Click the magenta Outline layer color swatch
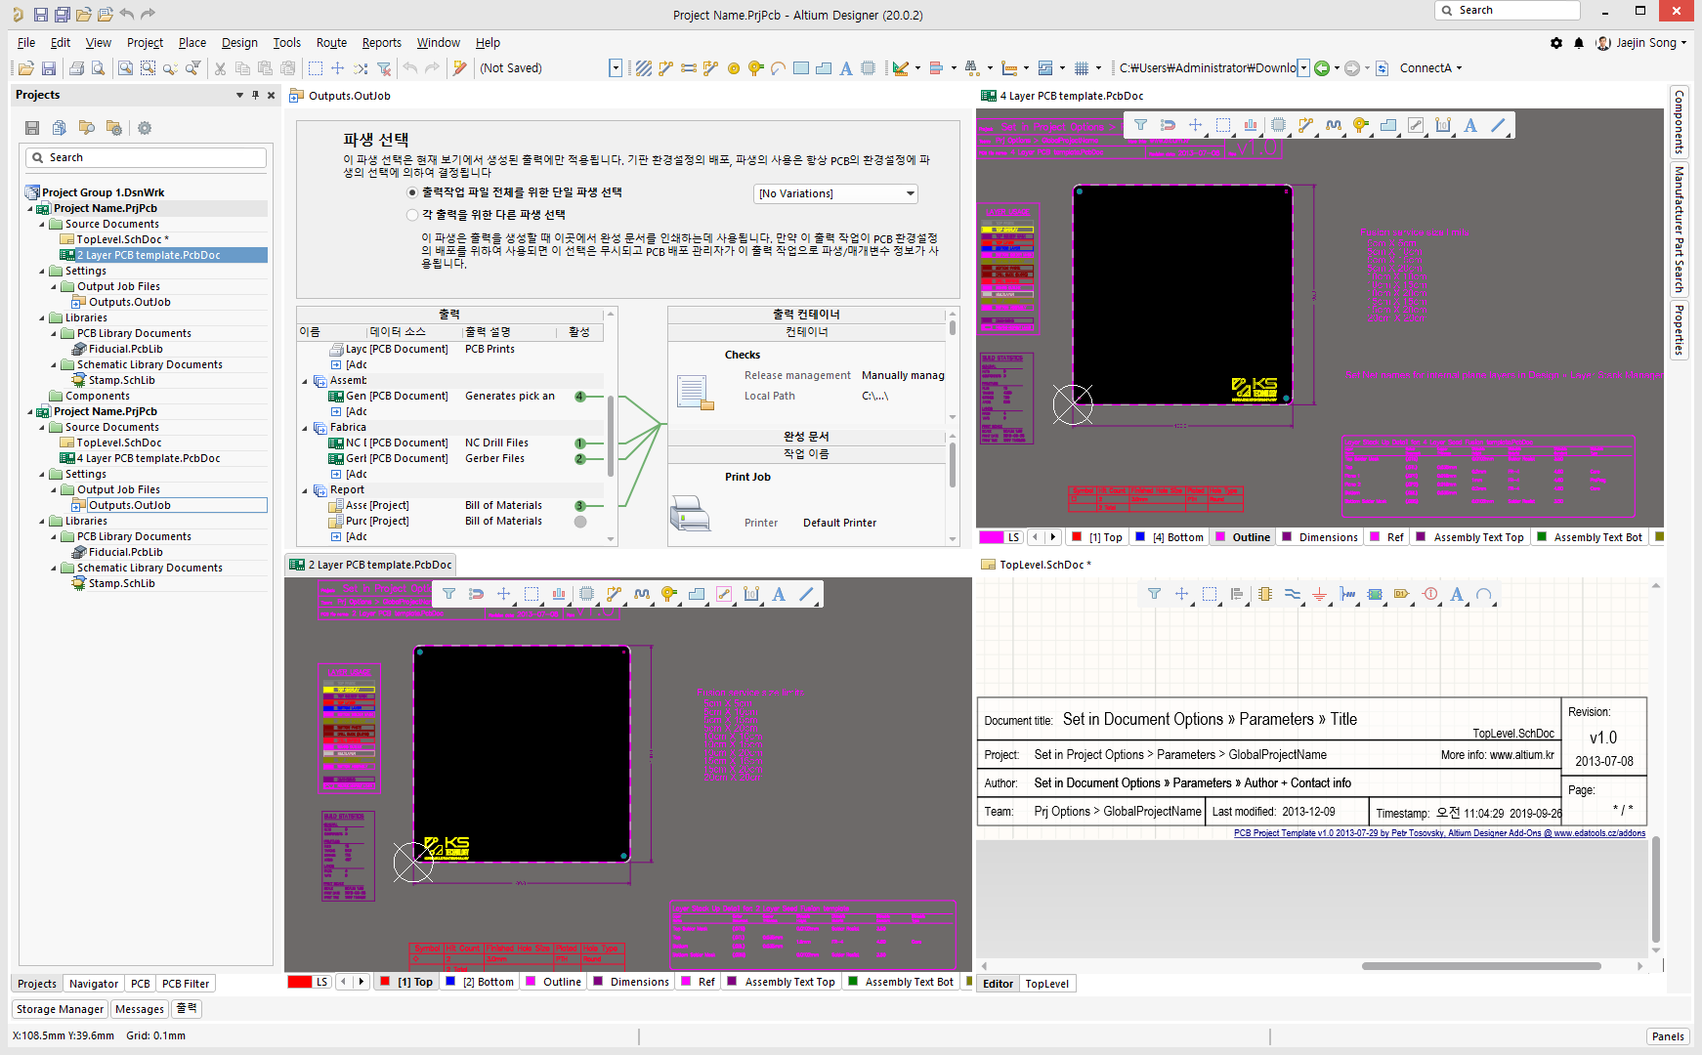Viewport: 1702px width, 1055px height. click(x=1219, y=536)
